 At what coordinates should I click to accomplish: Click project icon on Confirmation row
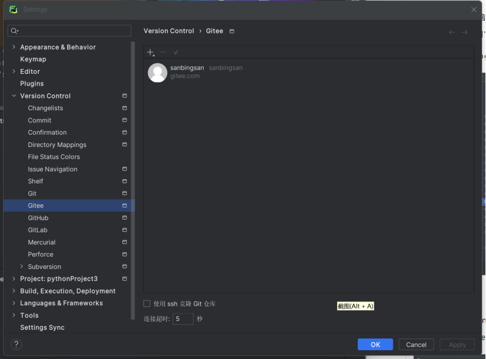click(125, 132)
